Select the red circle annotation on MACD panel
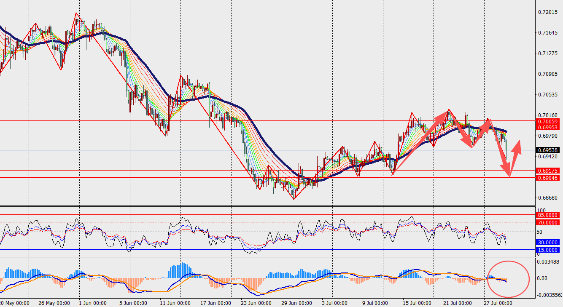Viewport: 563px width, 307px height. [508, 278]
